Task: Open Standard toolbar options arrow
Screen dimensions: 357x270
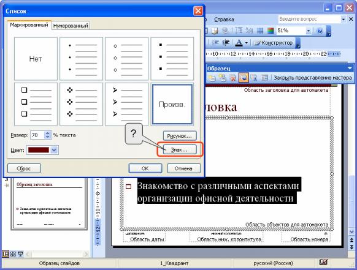Action: pyautogui.click(x=329, y=31)
